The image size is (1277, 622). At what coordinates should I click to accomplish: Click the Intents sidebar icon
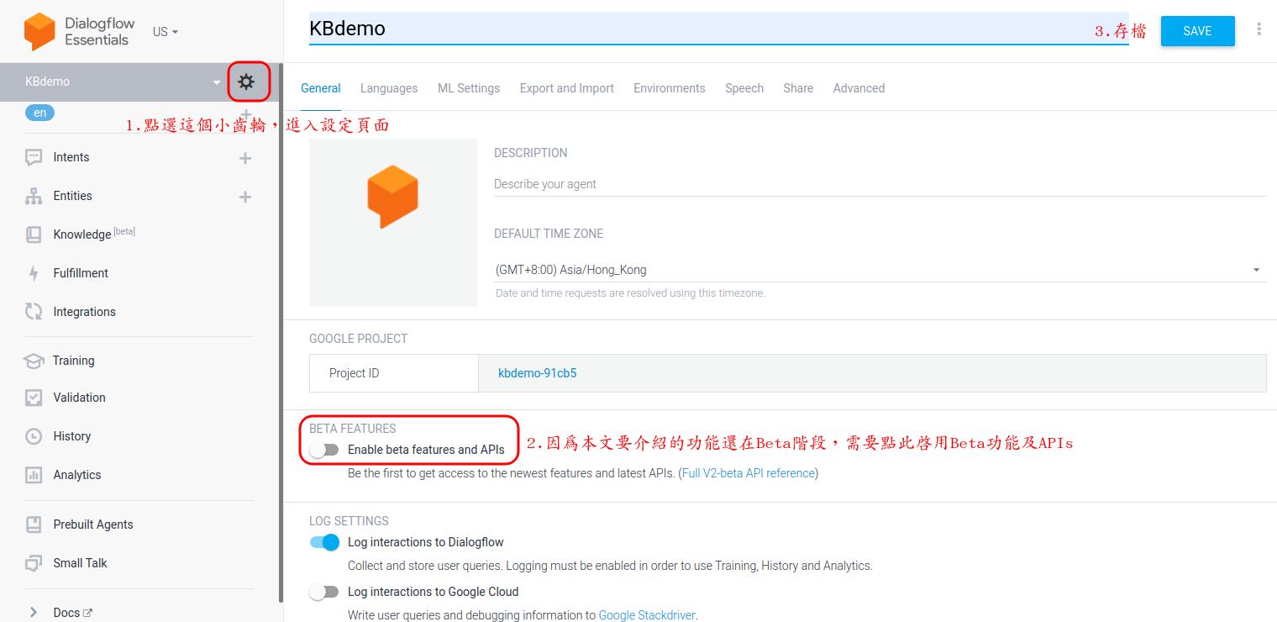coord(34,157)
